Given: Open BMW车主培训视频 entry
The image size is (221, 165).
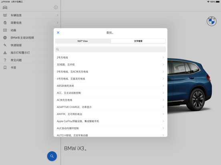Looking at the screenshot, I should [x=30, y=37].
